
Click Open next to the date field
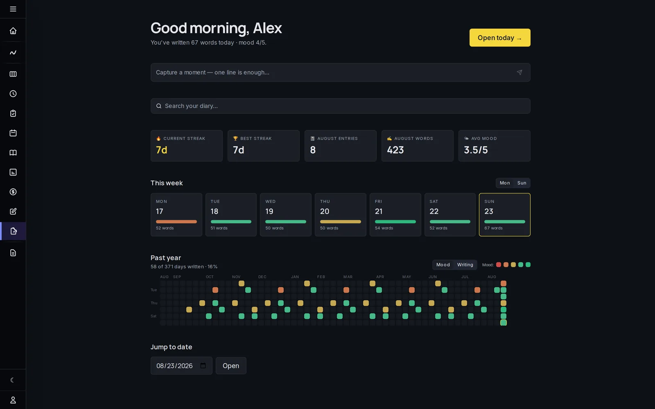coord(231,366)
